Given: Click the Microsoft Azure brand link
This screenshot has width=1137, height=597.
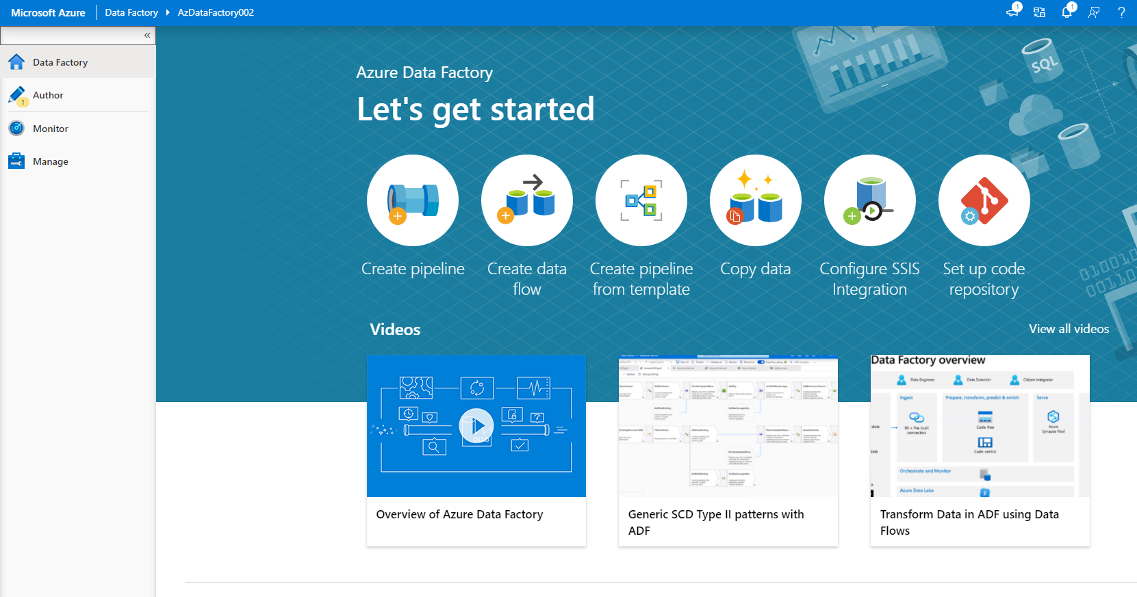Looking at the screenshot, I should (48, 12).
